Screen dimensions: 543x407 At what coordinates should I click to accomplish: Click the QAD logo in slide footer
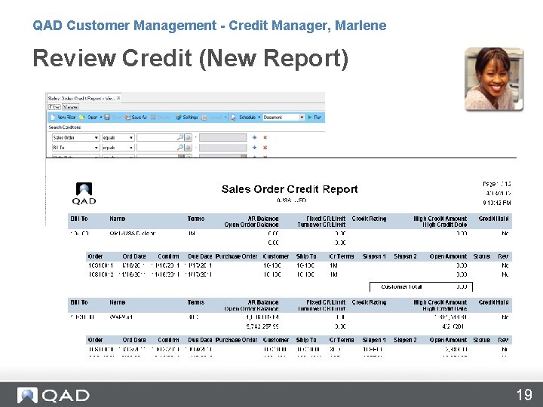54,395
